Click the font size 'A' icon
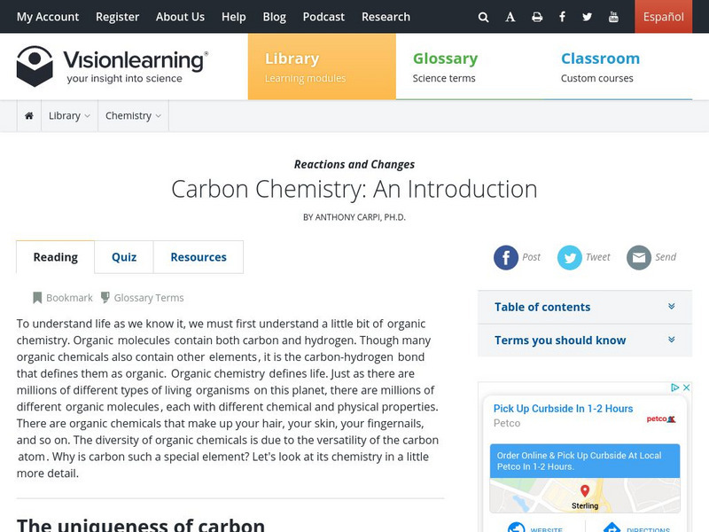709x532 pixels. tap(510, 17)
